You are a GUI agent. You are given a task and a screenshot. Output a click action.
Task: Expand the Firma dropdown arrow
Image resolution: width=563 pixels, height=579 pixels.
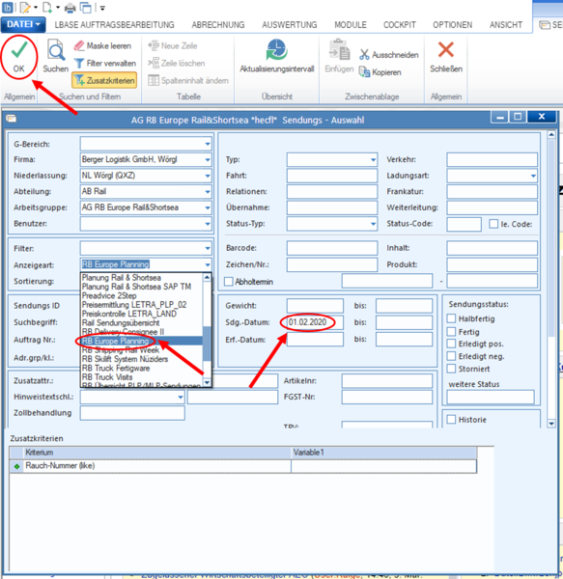[208, 160]
